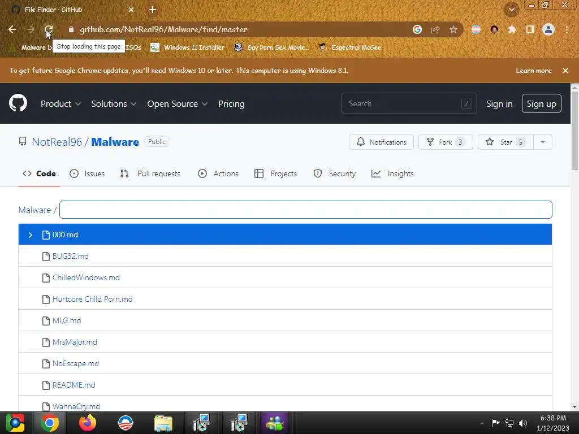Focus the GitHub search box
The width and height of the screenshot is (579, 434).
point(409,104)
